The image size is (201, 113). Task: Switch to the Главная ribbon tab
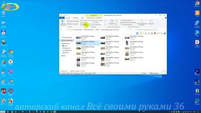pos(68,18)
